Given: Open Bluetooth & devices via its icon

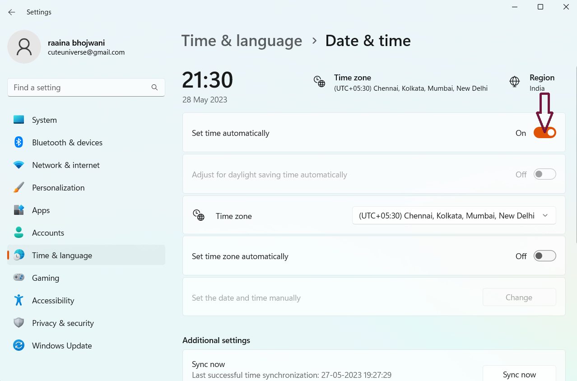Looking at the screenshot, I should click(x=19, y=143).
